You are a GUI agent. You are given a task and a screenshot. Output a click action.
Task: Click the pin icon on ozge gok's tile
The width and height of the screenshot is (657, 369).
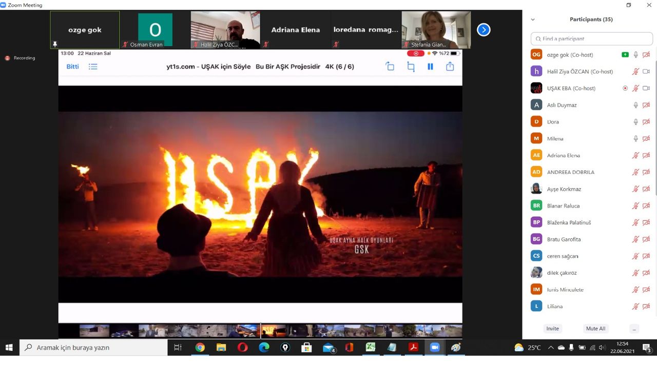[x=55, y=45]
